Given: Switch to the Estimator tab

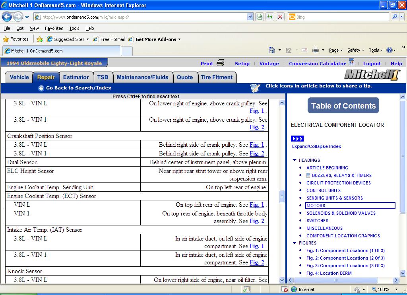Looking at the screenshot, I should 76,78.
